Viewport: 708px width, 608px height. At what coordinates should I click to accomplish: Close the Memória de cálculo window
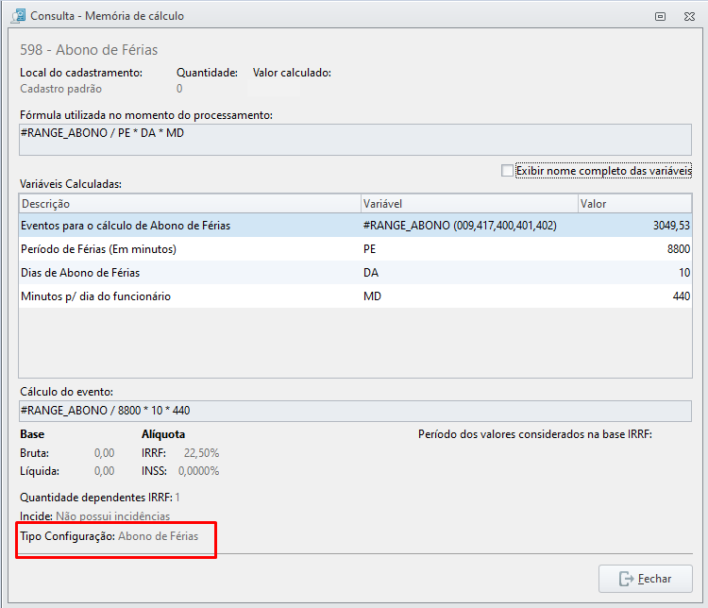689,17
